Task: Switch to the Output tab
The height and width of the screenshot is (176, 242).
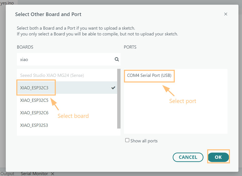Action: click(7, 174)
